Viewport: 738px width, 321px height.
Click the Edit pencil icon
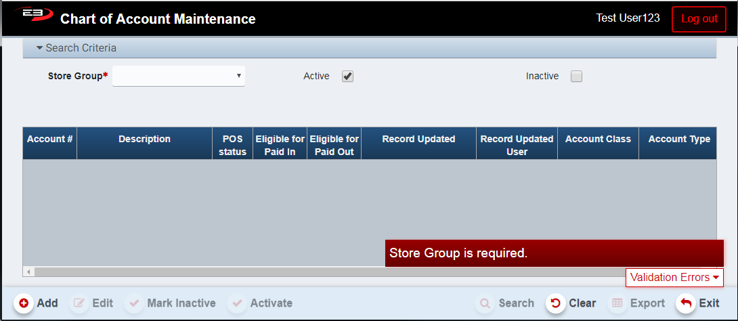tap(79, 303)
